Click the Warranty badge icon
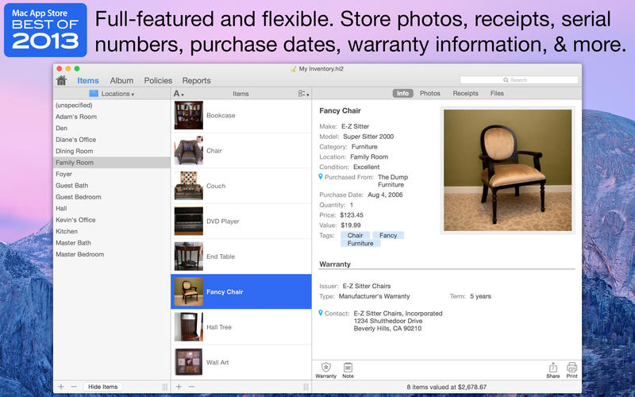The height and width of the screenshot is (397, 635). pos(325,368)
